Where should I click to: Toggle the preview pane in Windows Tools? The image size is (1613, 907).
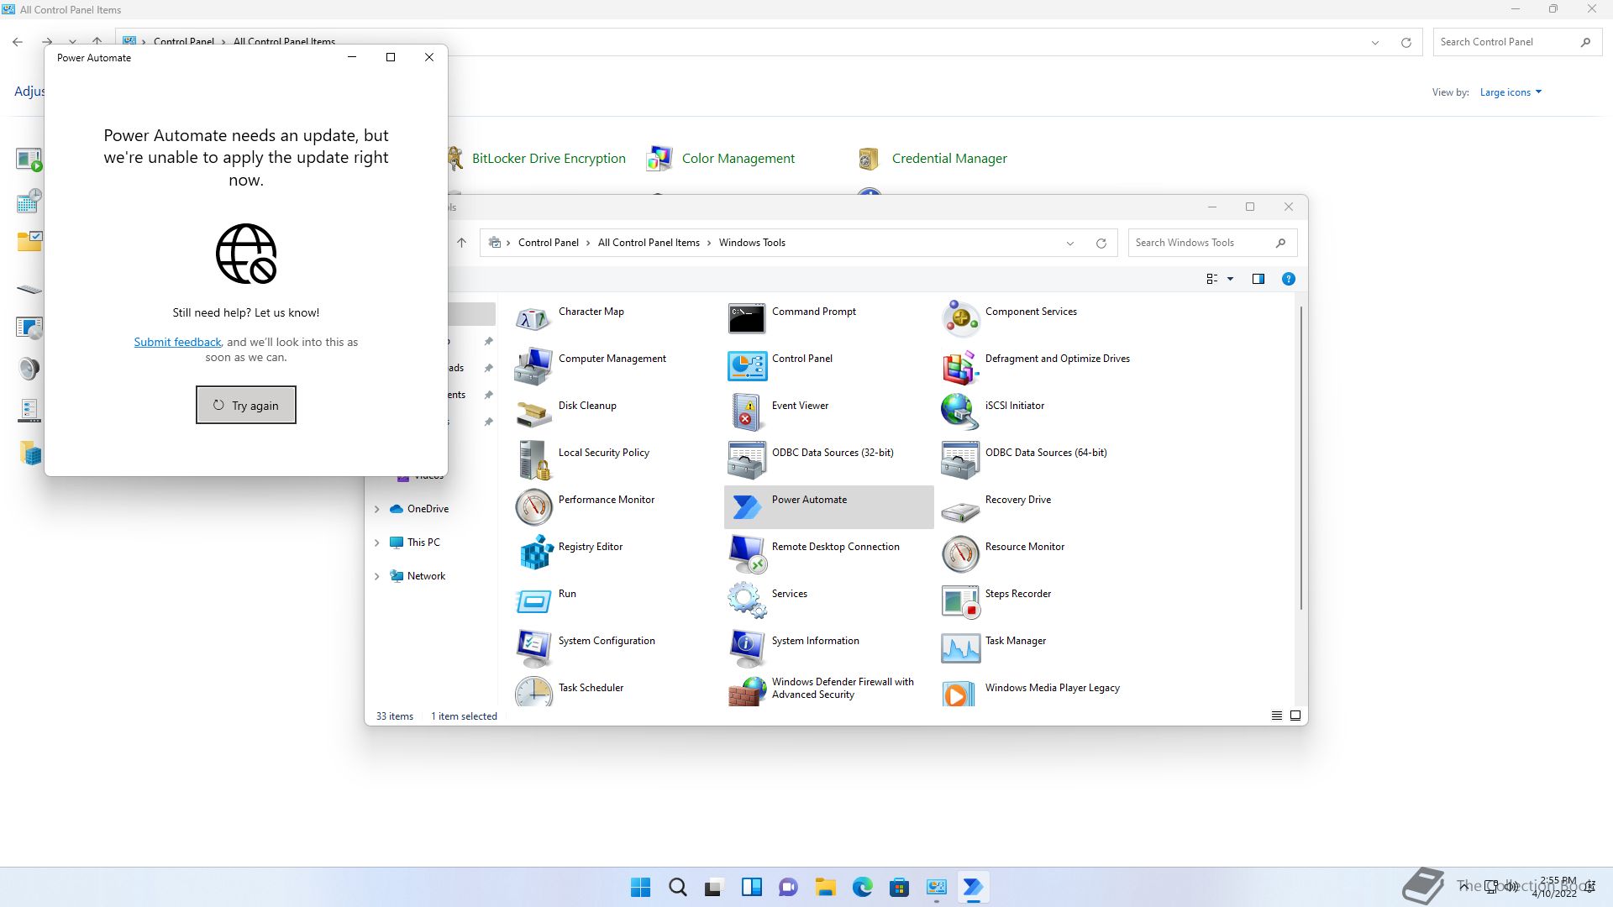tap(1258, 279)
